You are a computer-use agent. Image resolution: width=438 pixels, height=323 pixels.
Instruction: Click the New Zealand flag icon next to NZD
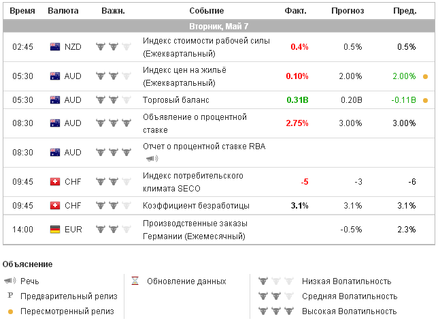coord(55,47)
